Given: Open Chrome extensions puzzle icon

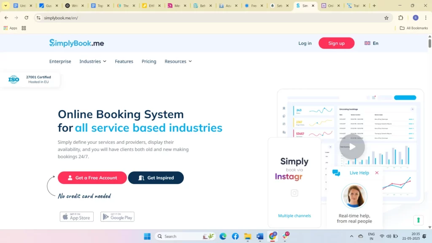Looking at the screenshot, I should (400, 18).
